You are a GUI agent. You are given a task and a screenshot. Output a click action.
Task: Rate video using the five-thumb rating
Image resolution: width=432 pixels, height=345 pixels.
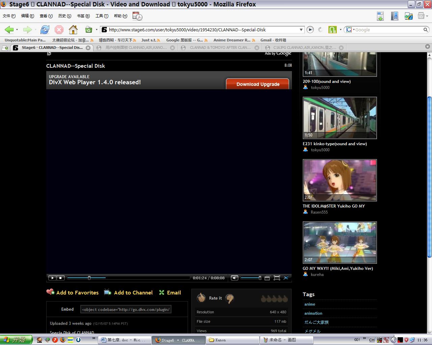(274, 299)
